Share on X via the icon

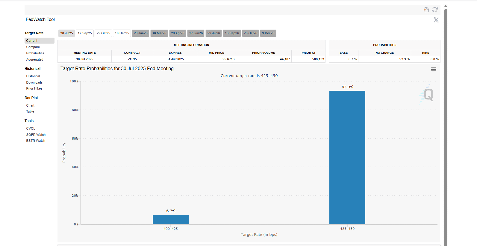[436, 20]
